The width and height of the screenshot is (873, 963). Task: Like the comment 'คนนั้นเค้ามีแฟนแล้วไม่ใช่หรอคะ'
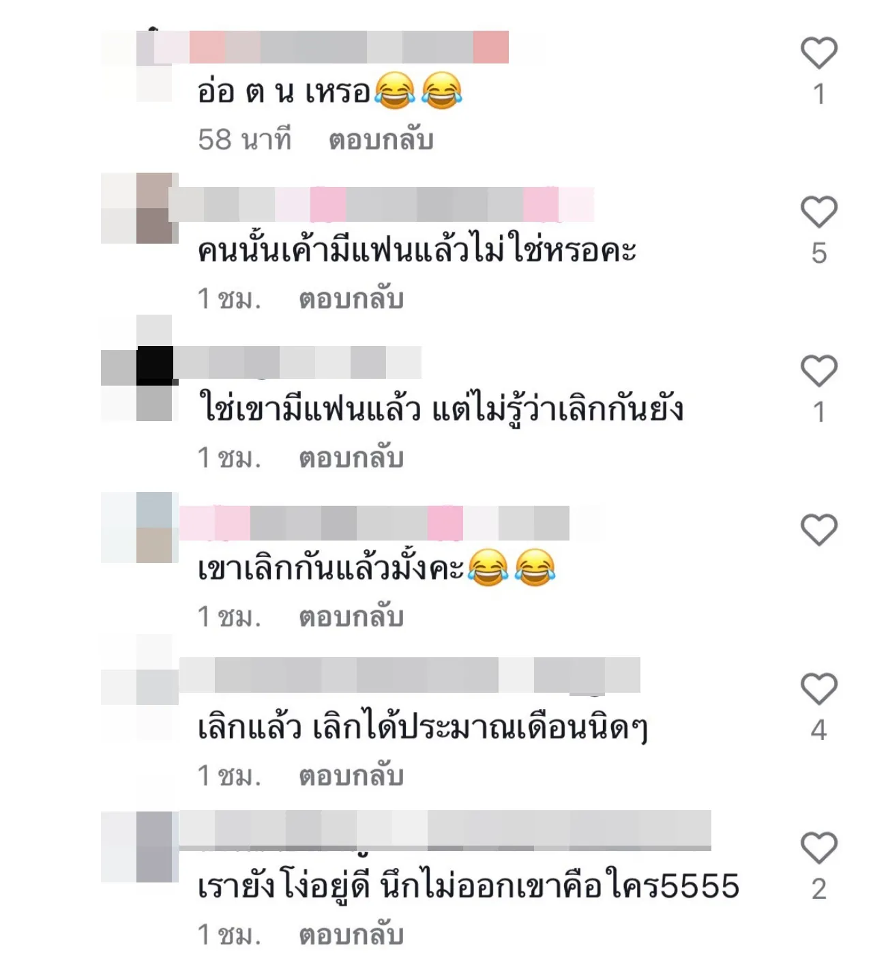coord(818,212)
